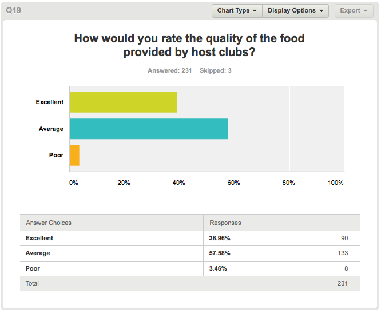Click the Q19 question label

pos(14,10)
